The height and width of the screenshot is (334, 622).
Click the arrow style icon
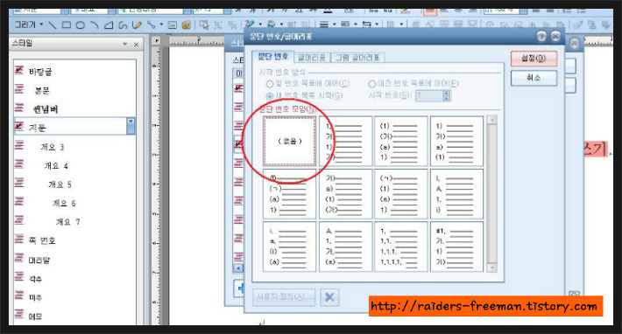tap(367, 24)
